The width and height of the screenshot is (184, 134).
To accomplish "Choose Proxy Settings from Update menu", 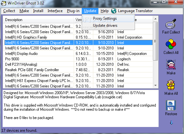I will click(x=108, y=19).
